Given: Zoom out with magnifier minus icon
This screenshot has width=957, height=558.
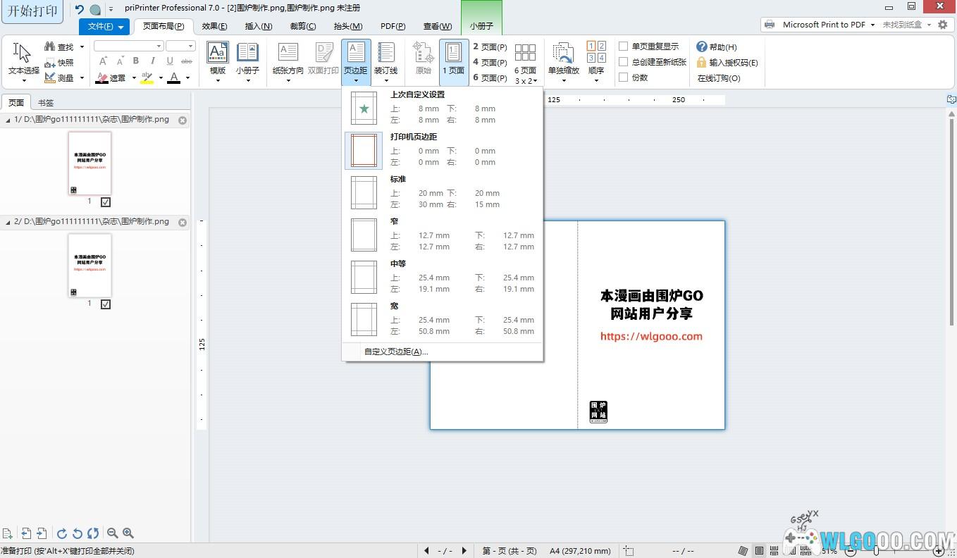Looking at the screenshot, I should 112,533.
